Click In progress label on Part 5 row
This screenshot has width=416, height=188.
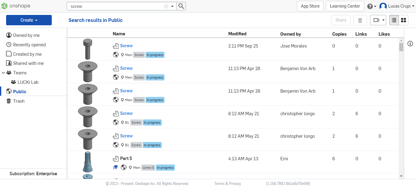(x=165, y=168)
